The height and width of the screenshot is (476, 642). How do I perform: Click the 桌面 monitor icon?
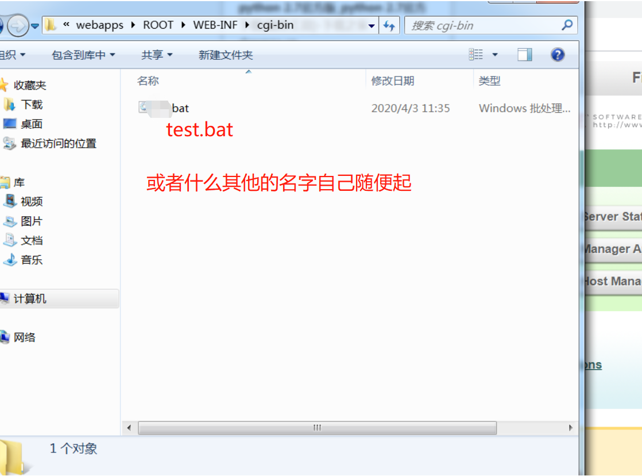(x=9, y=124)
